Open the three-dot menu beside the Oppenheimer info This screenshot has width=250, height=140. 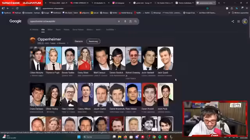click(x=68, y=43)
